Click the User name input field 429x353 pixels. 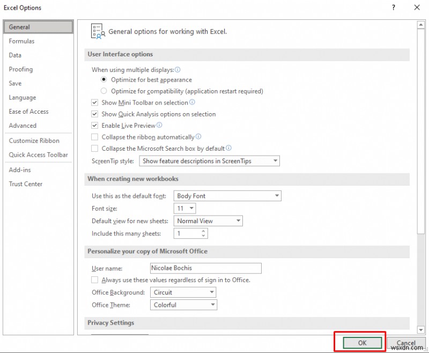click(x=206, y=268)
